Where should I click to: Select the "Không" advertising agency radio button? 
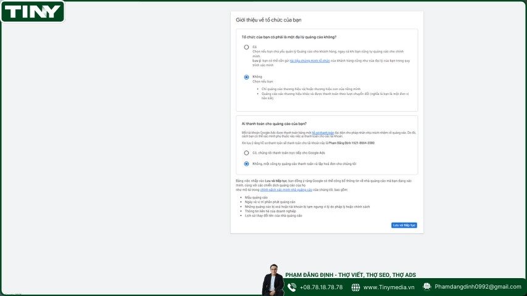pyautogui.click(x=246, y=77)
